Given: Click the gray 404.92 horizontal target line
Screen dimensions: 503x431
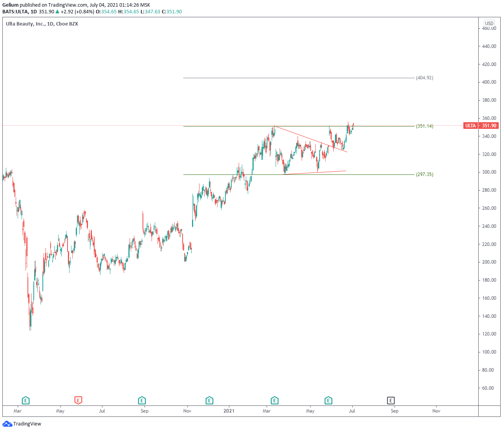Looking at the screenshot, I should 299,78.
